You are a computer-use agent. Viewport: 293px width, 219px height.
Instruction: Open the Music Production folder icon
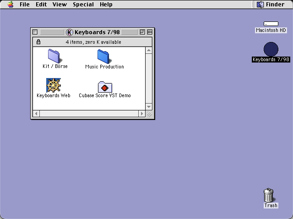[104, 57]
